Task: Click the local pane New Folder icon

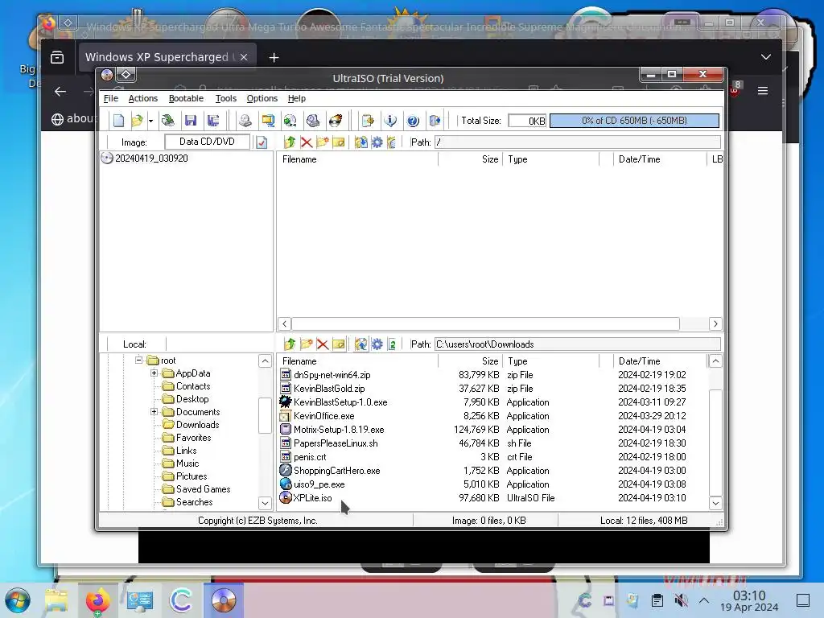Action: tap(307, 344)
